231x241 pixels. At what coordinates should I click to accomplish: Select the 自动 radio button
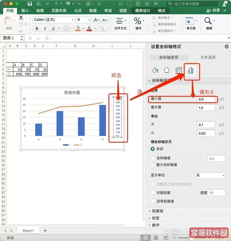[x=153, y=149]
